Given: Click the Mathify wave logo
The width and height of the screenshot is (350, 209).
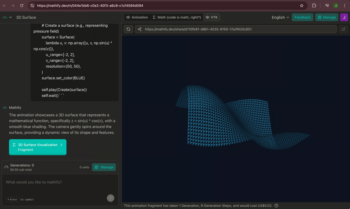Looking at the screenshot, I should 5,17.
